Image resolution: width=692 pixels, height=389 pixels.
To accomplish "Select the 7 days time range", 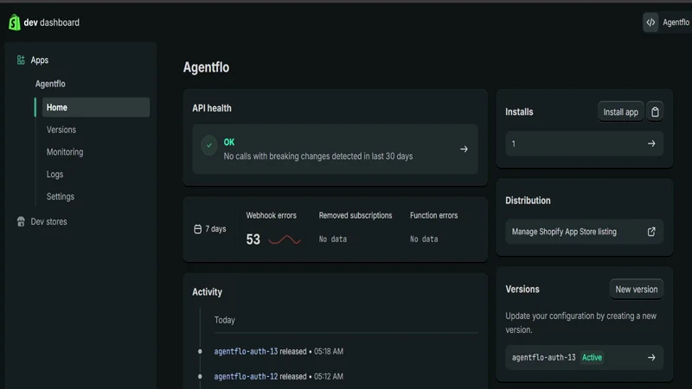I will pyautogui.click(x=210, y=229).
